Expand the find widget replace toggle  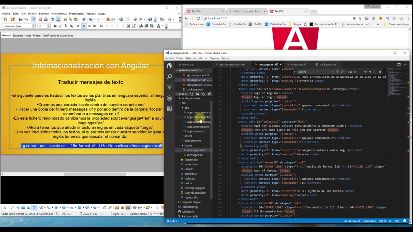295,72
